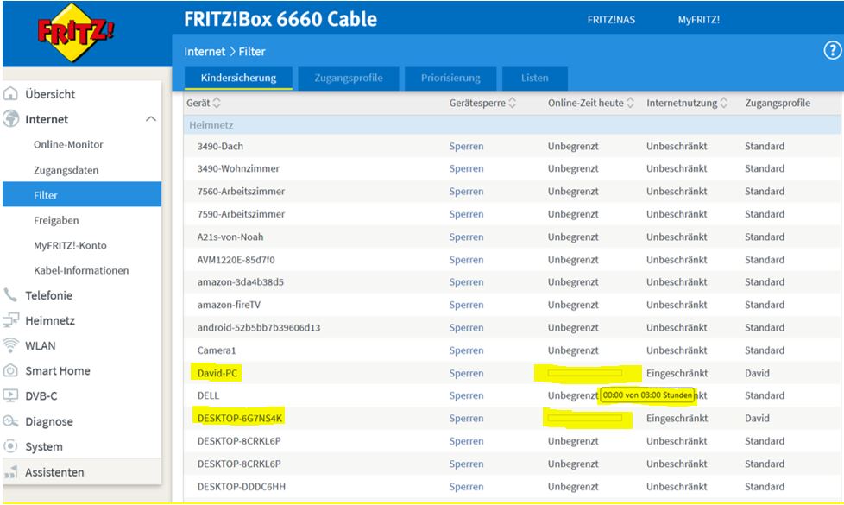The width and height of the screenshot is (844, 505).
Task: Switch to Priorisierung tab
Action: coord(450,78)
